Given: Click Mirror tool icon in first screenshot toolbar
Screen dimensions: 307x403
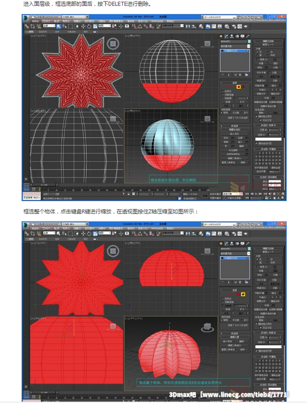Looking at the screenshot, I should coord(188,26).
